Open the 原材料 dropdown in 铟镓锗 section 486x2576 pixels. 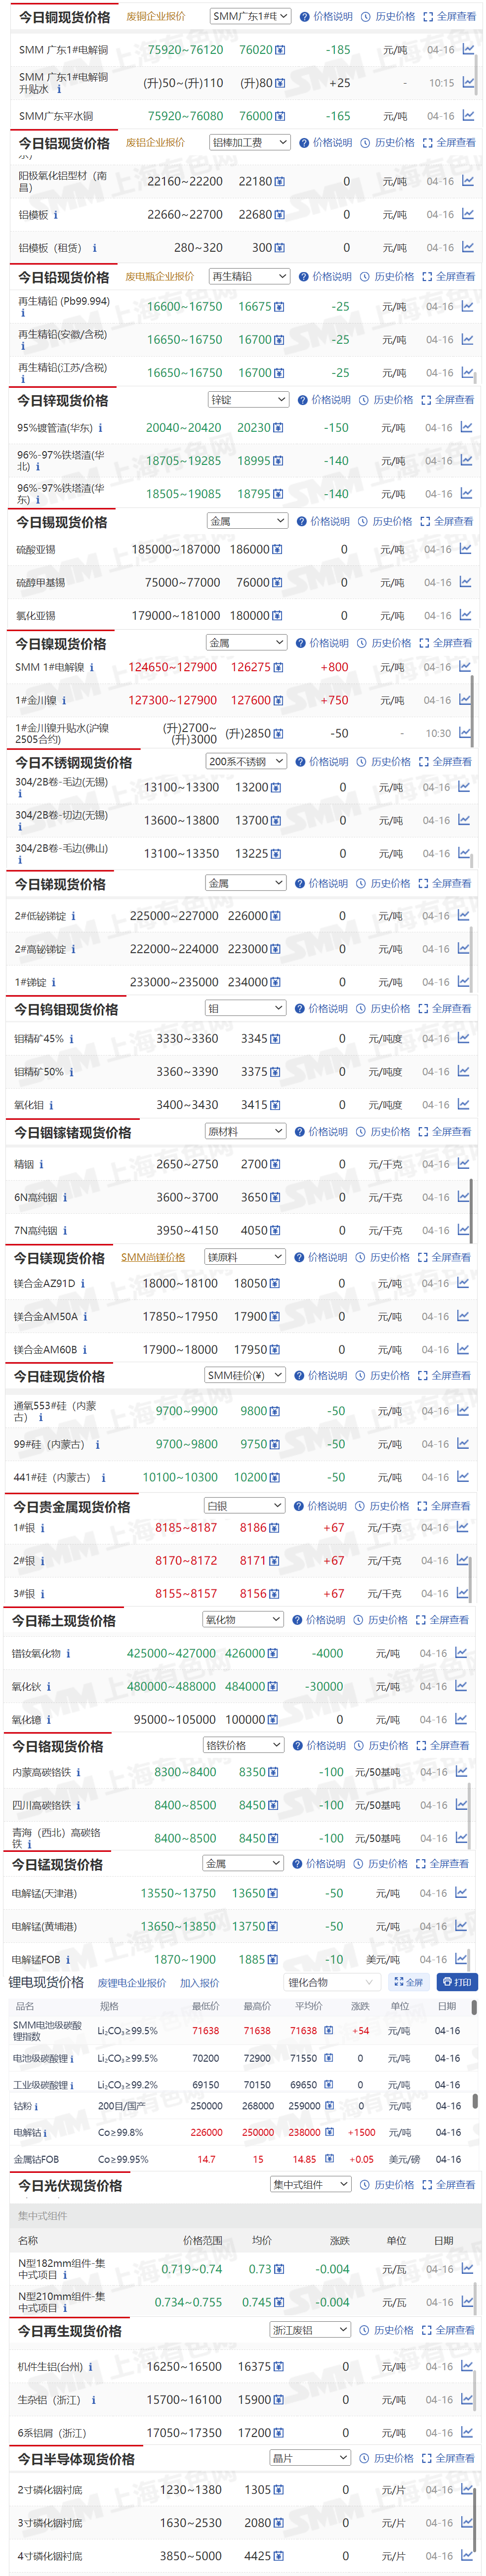(x=245, y=1131)
